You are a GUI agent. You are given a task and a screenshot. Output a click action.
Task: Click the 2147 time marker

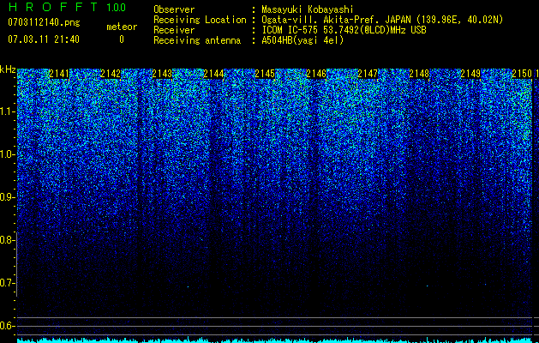coord(368,74)
